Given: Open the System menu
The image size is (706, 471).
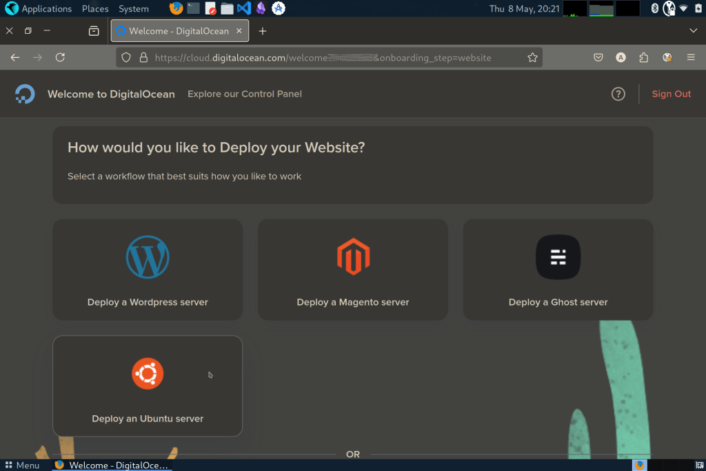Looking at the screenshot, I should point(133,8).
